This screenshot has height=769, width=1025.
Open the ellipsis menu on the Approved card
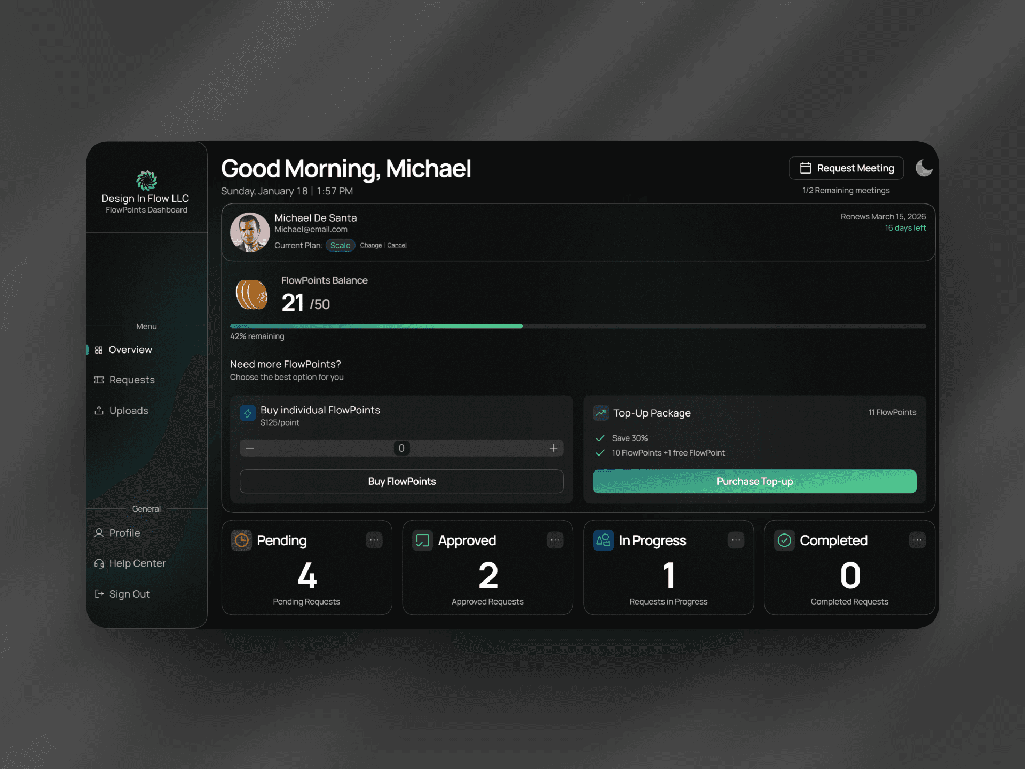555,540
